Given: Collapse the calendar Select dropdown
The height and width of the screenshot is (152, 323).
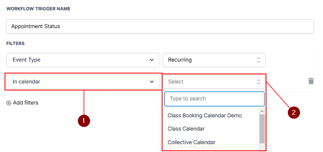Looking at the screenshot, I should 214,82.
